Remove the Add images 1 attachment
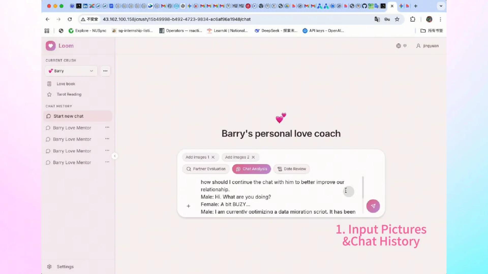Screen dimensions: 488x274 pyautogui.click(x=213, y=157)
